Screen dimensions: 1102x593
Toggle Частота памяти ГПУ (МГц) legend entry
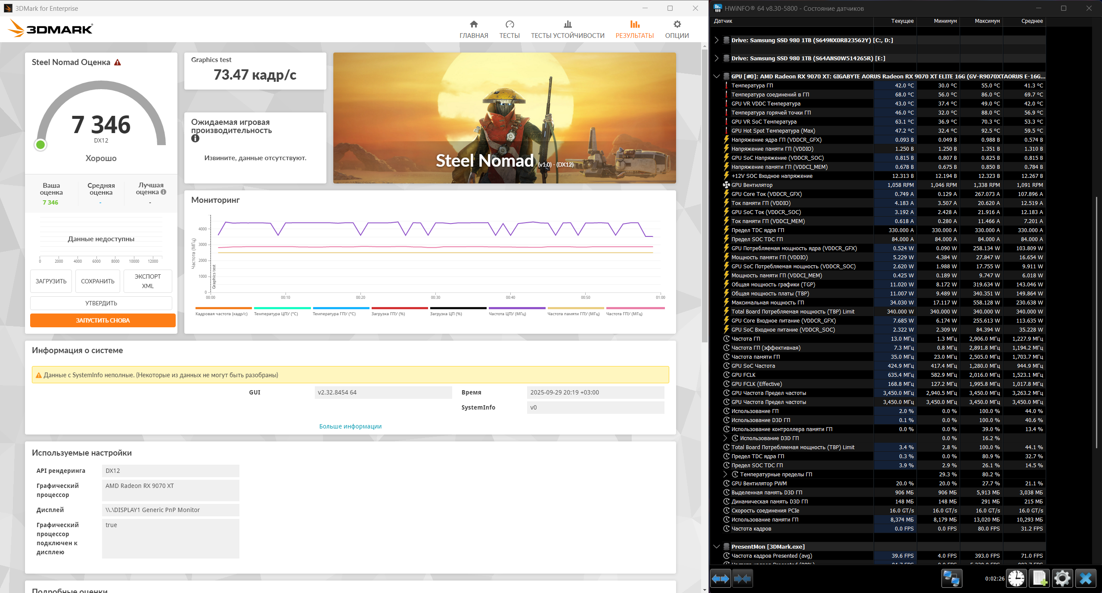576,311
